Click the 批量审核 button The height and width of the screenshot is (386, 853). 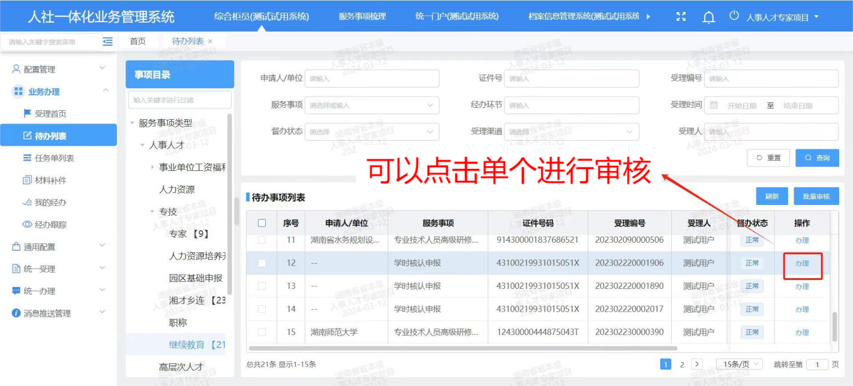pos(816,196)
